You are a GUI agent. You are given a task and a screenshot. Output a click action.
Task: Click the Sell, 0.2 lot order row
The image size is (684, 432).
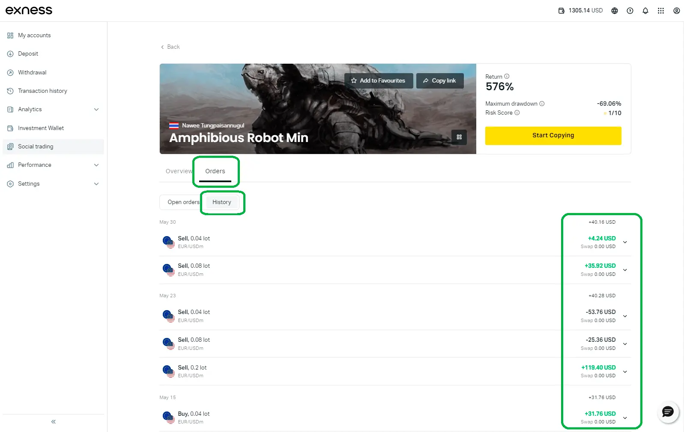tap(395, 371)
